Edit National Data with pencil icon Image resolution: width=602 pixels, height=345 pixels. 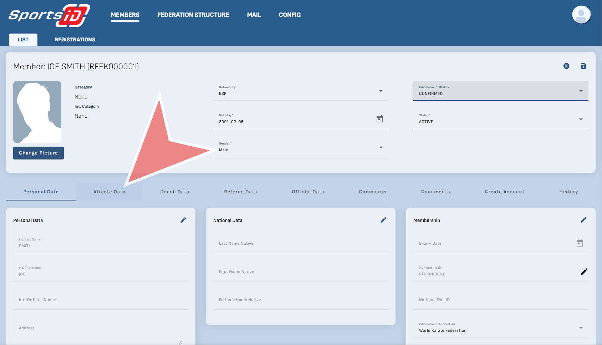383,220
